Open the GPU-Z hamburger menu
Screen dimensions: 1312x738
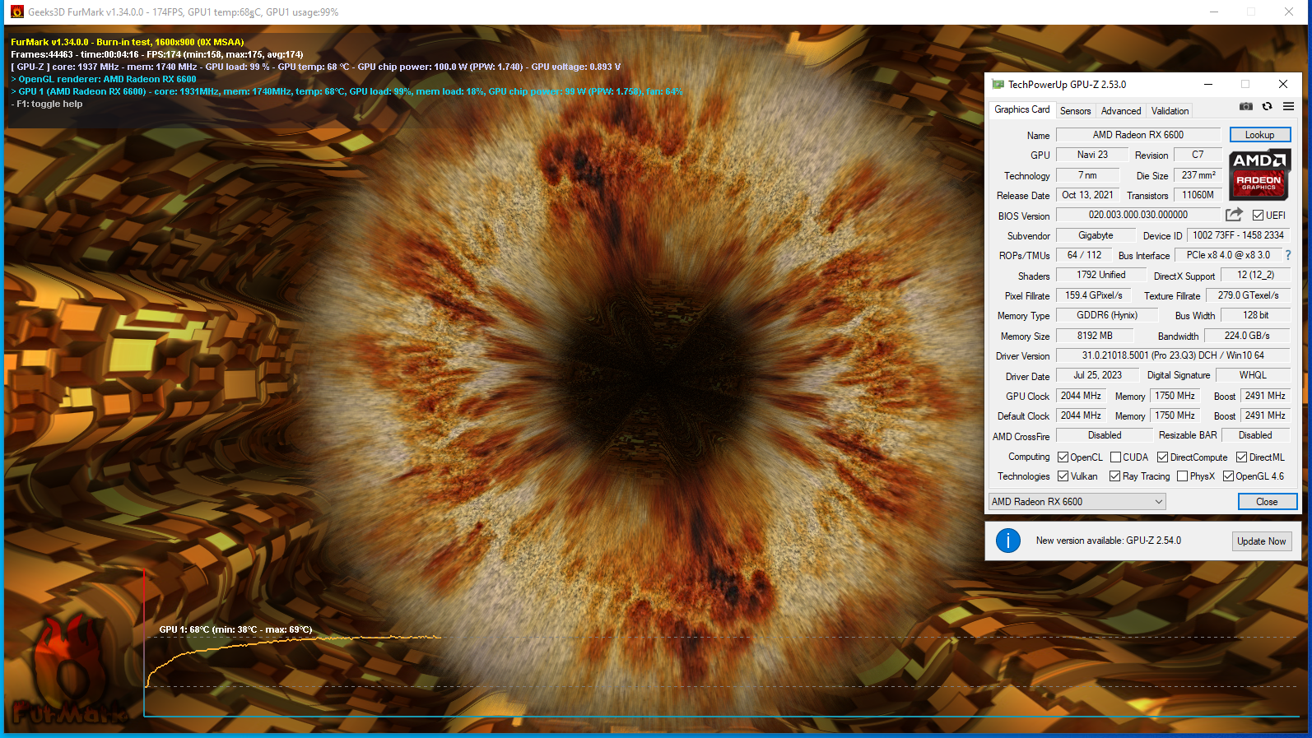(x=1288, y=107)
